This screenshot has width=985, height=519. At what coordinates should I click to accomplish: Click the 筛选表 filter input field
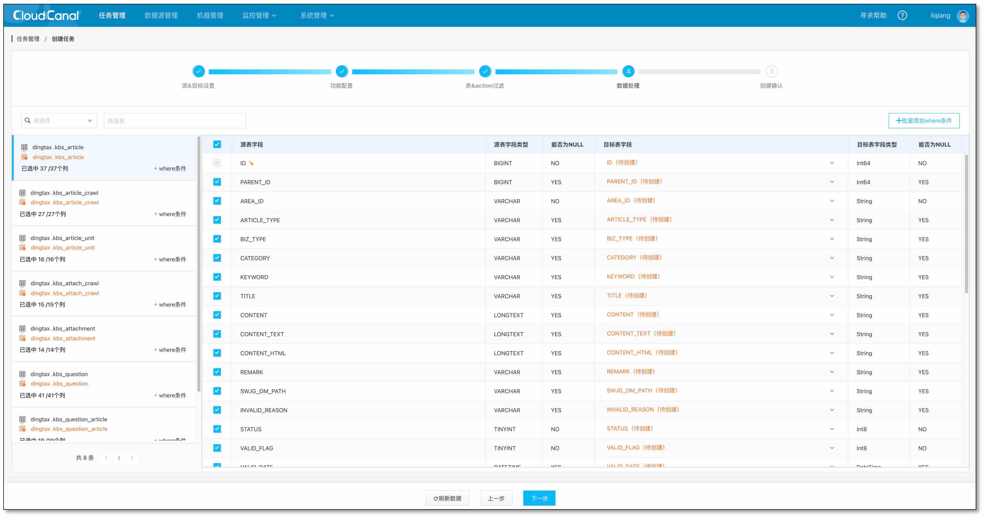pyautogui.click(x=175, y=120)
